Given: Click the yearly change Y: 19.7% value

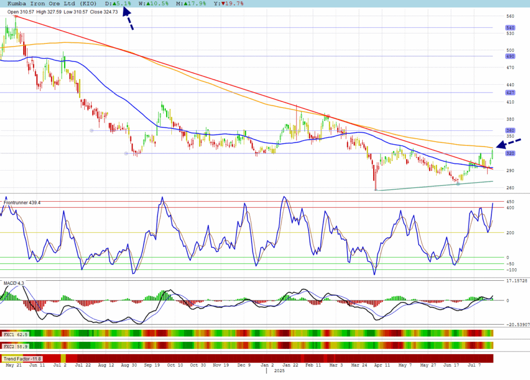Looking at the screenshot, I should (x=228, y=4).
